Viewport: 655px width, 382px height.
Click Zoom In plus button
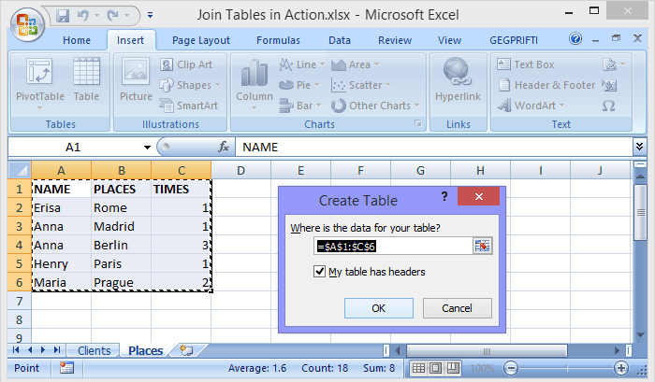tap(621, 368)
